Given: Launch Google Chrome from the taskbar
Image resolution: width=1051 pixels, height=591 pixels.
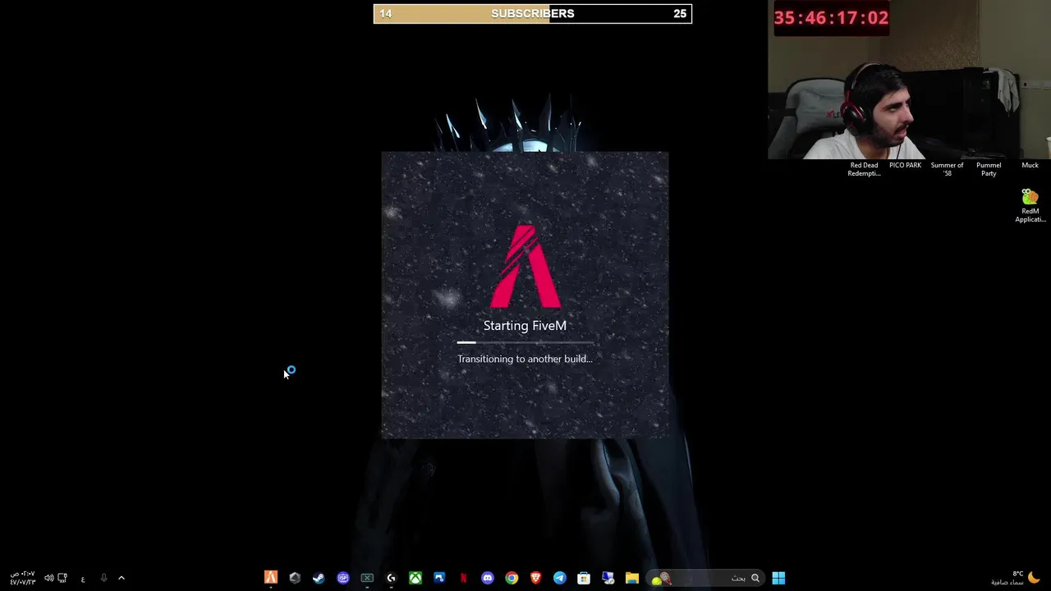Looking at the screenshot, I should point(512,578).
